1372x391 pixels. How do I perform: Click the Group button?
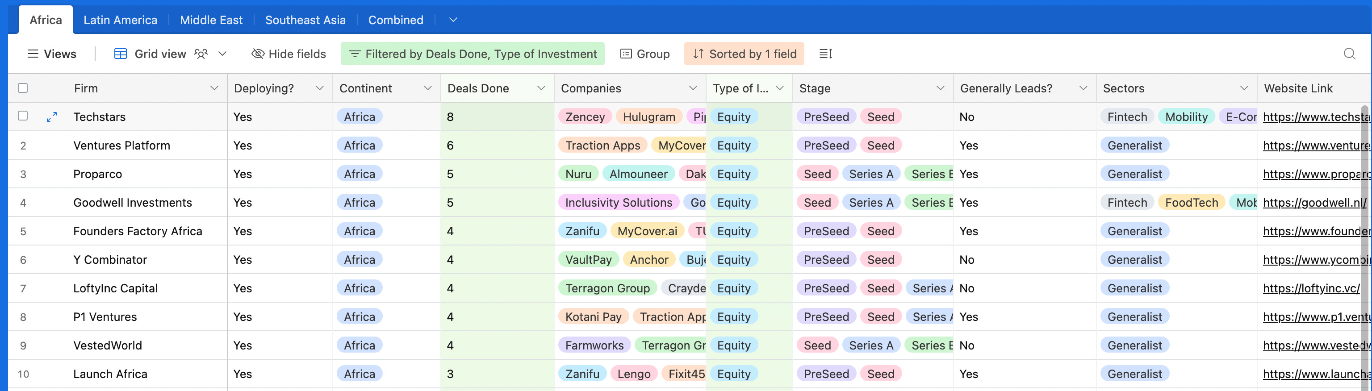(645, 54)
